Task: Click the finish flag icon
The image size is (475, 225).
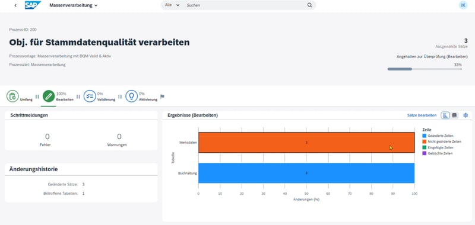Action: point(162,97)
